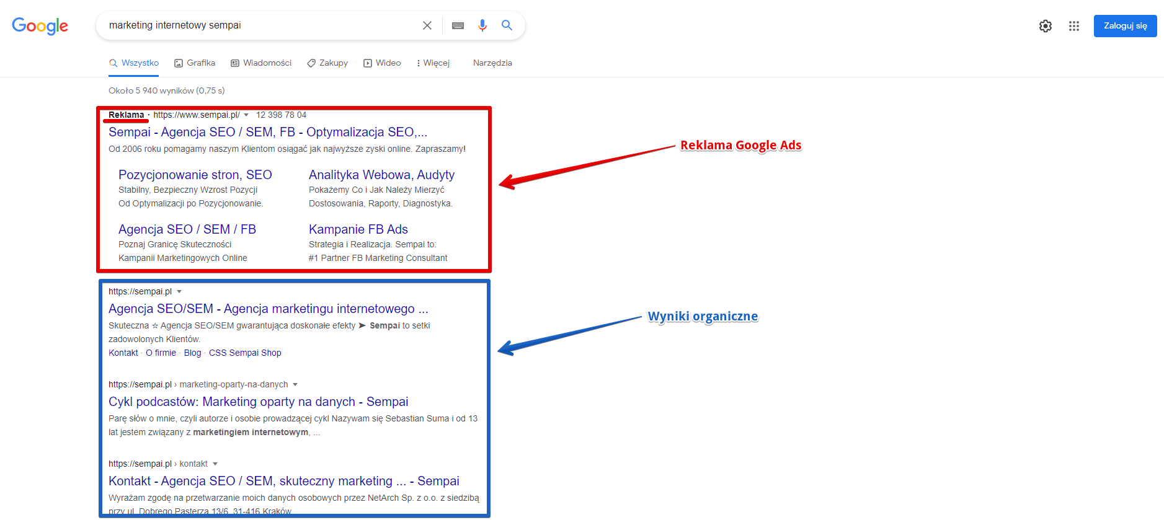Open the Zakupy tab
Image resolution: width=1164 pixels, height=520 pixels.
pyautogui.click(x=327, y=63)
